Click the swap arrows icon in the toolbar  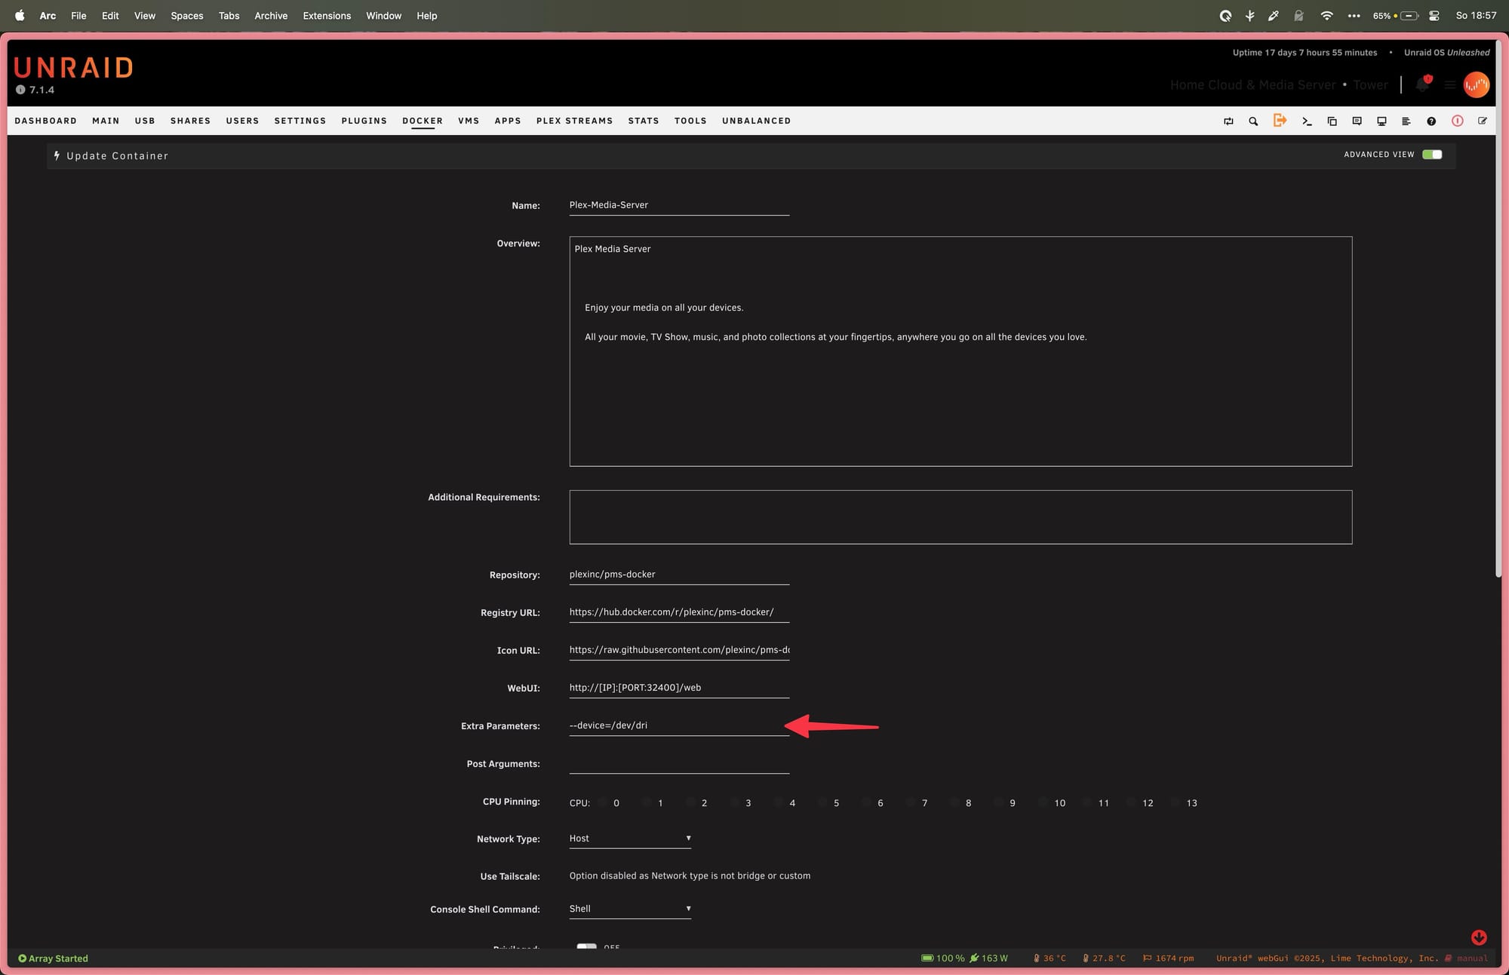tap(1228, 121)
